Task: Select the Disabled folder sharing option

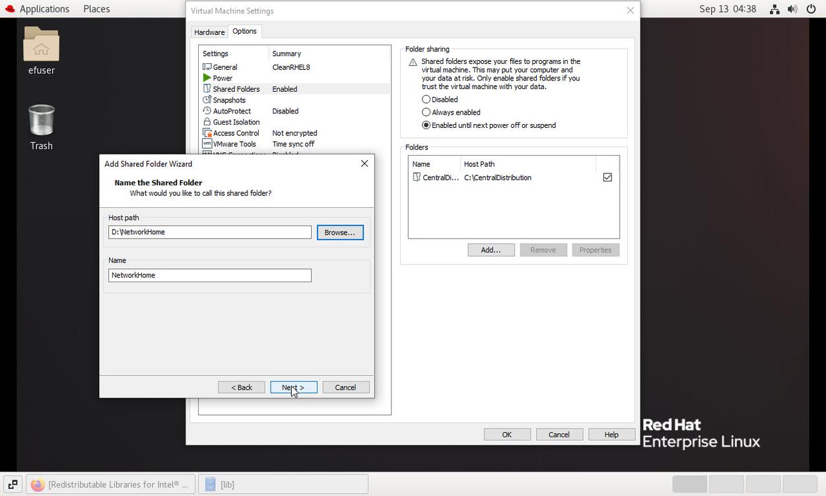Action: pos(426,100)
